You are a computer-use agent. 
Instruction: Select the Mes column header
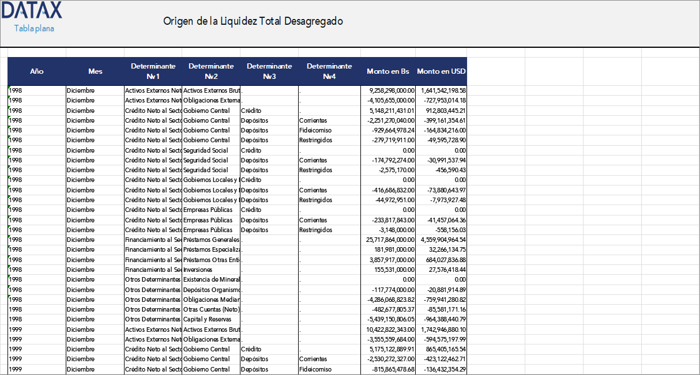95,71
